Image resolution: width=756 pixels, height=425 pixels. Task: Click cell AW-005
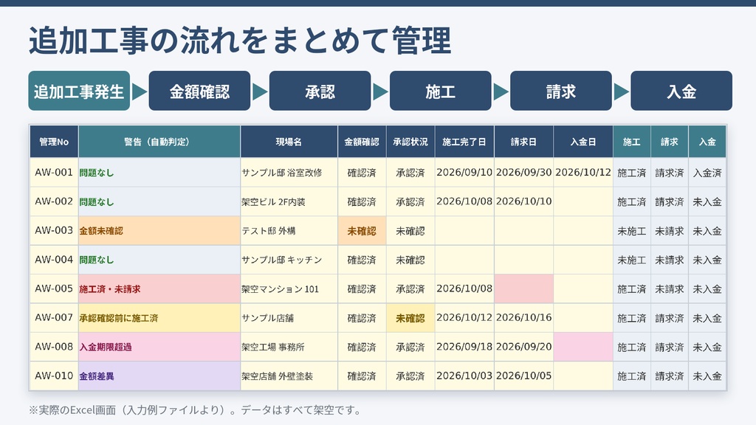pyautogui.click(x=54, y=288)
